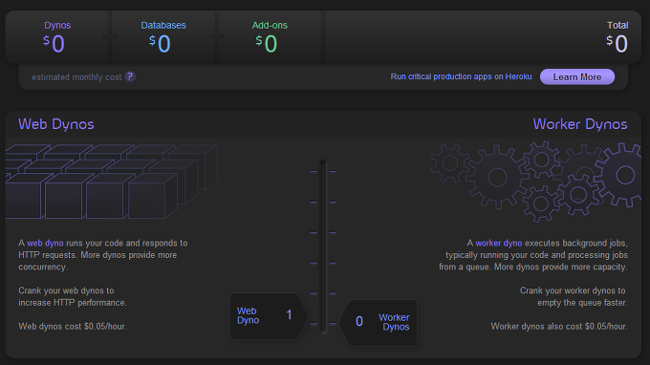This screenshot has width=650, height=365.
Task: Click the gears worker dyno illustration
Action: (x=535, y=181)
